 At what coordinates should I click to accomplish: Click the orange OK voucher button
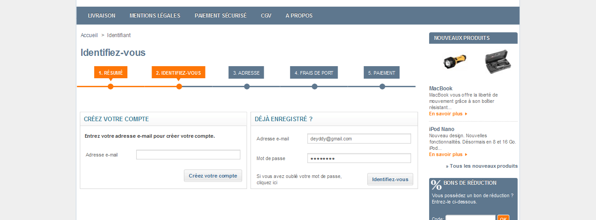tap(503, 218)
